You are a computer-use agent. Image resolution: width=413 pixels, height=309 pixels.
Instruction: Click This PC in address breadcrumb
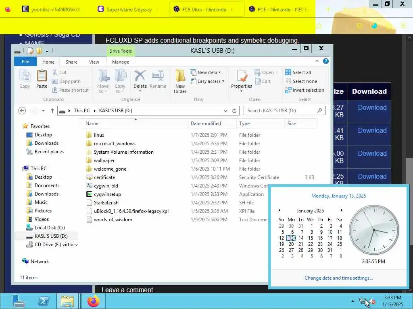81,111
